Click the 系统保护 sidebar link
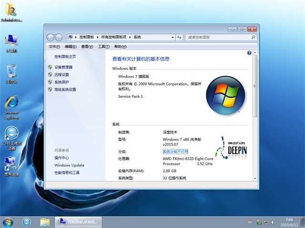Viewport: 305px width, 228px height. coord(61,82)
